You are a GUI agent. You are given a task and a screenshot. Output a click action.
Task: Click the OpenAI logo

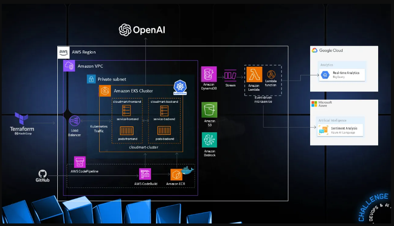tap(142, 30)
